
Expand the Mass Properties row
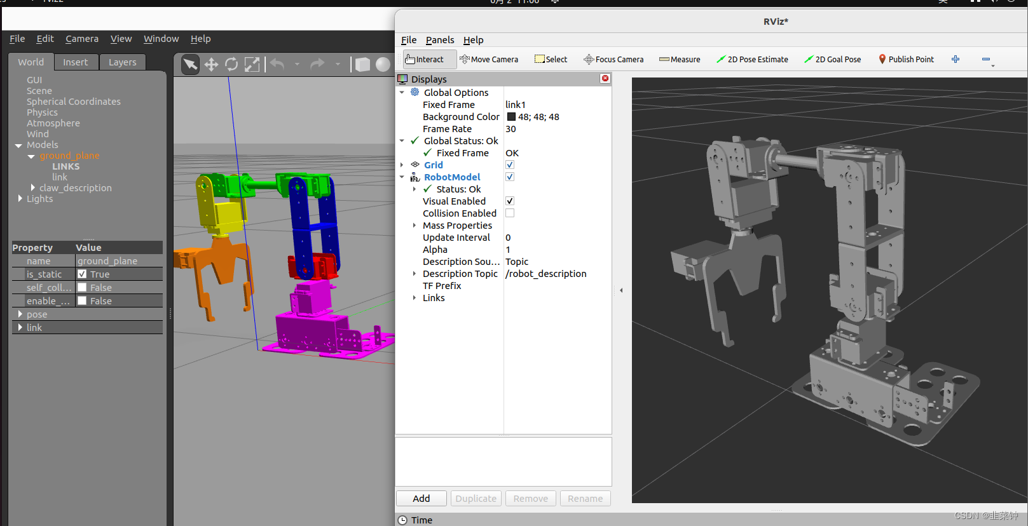coord(415,225)
